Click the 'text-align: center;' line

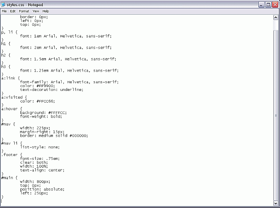42,170
